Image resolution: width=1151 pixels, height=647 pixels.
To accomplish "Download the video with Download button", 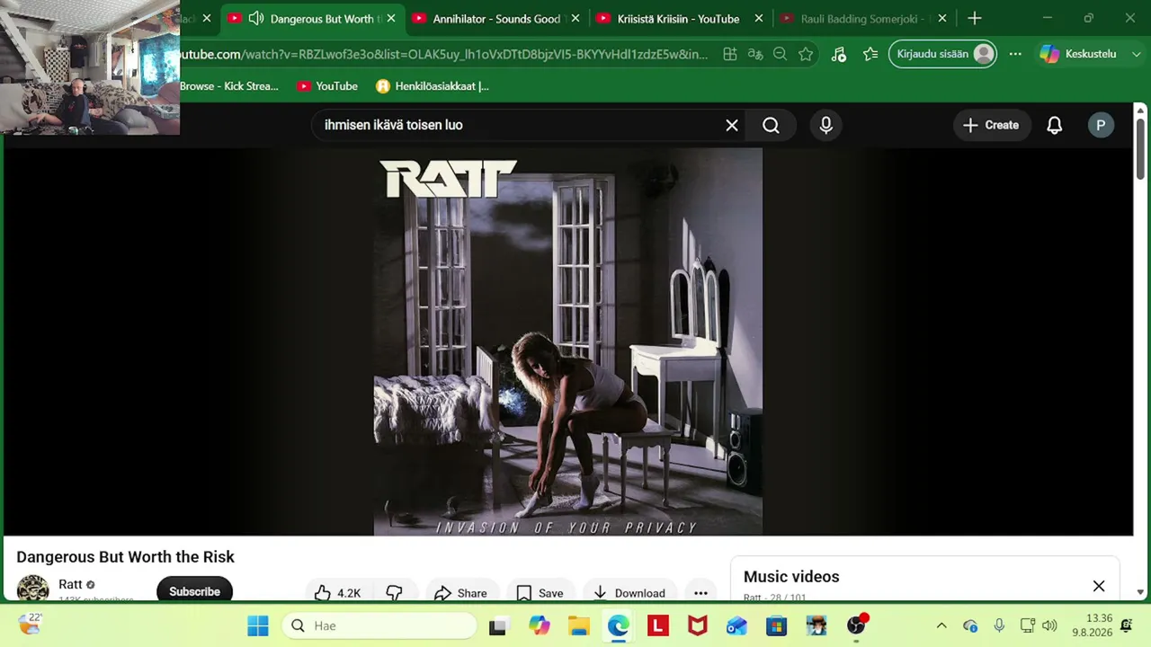I will (629, 593).
